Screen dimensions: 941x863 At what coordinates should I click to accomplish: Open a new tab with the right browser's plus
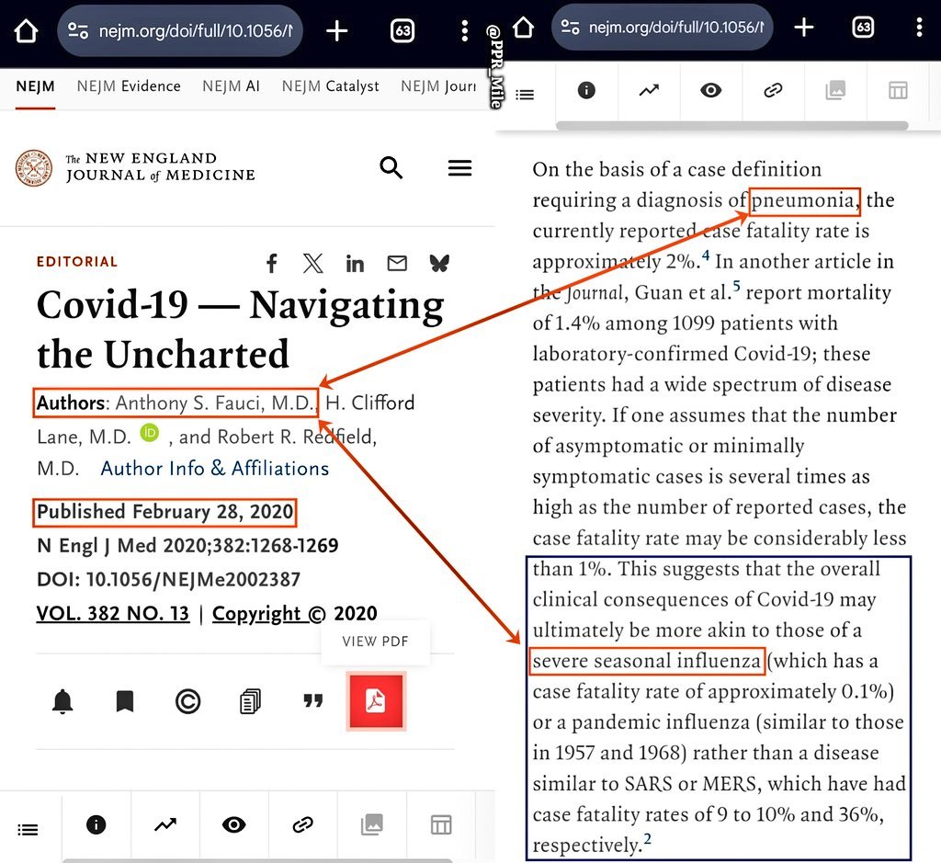click(x=803, y=27)
